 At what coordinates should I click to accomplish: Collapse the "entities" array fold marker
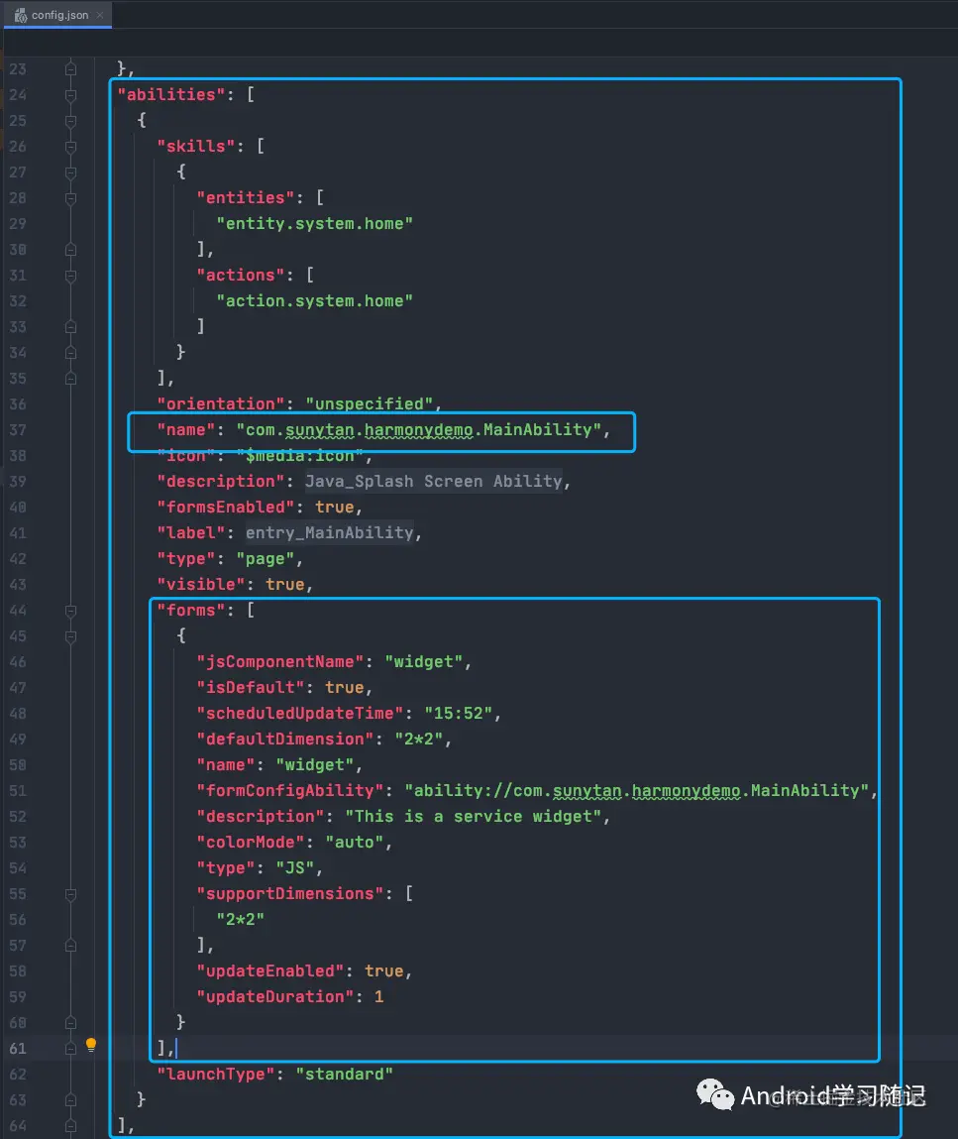[70, 198]
